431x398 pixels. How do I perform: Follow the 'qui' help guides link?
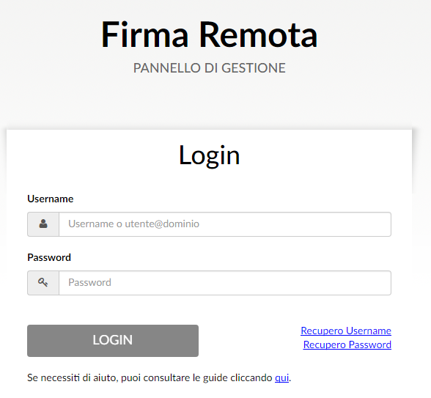click(281, 378)
